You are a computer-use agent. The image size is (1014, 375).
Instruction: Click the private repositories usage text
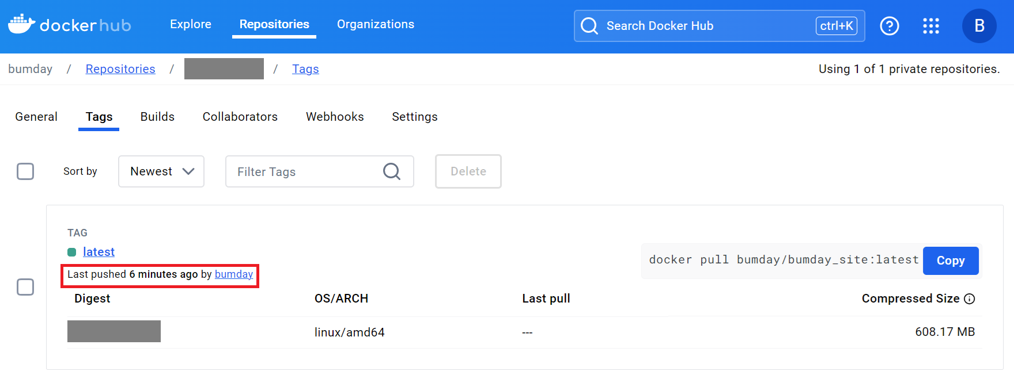(909, 69)
